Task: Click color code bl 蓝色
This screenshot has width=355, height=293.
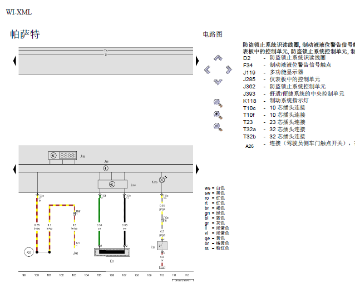Action: (215, 218)
